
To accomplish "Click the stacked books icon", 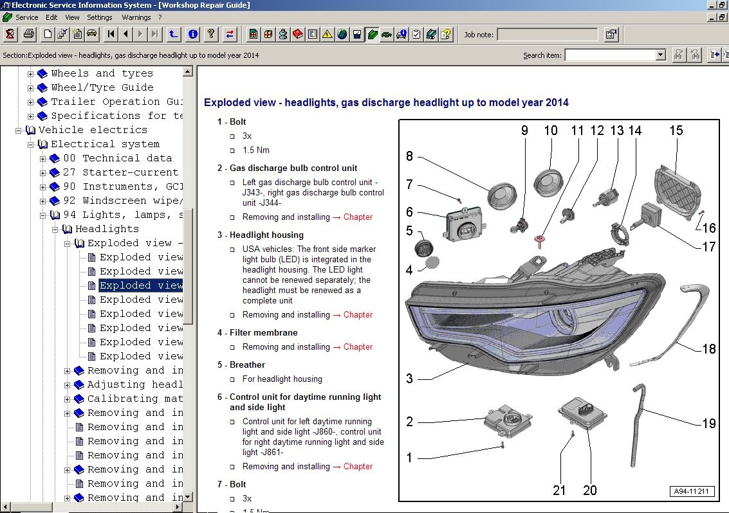I will (432, 34).
